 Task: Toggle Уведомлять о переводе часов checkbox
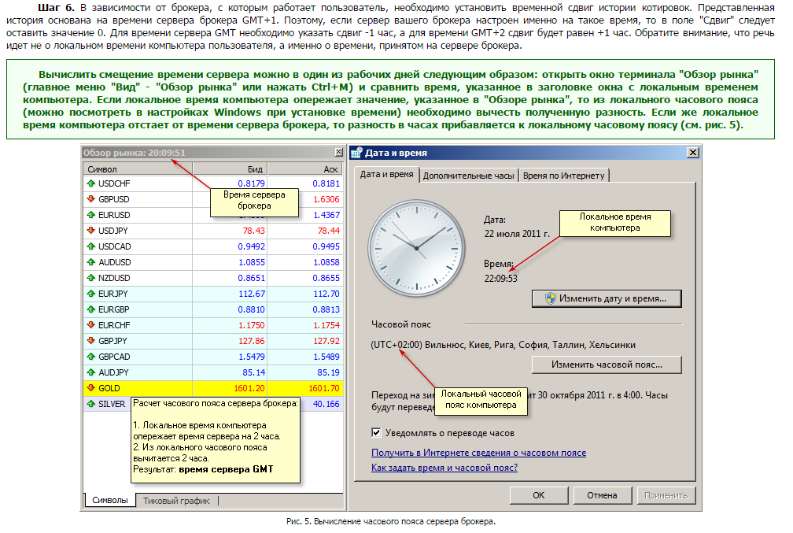[376, 432]
